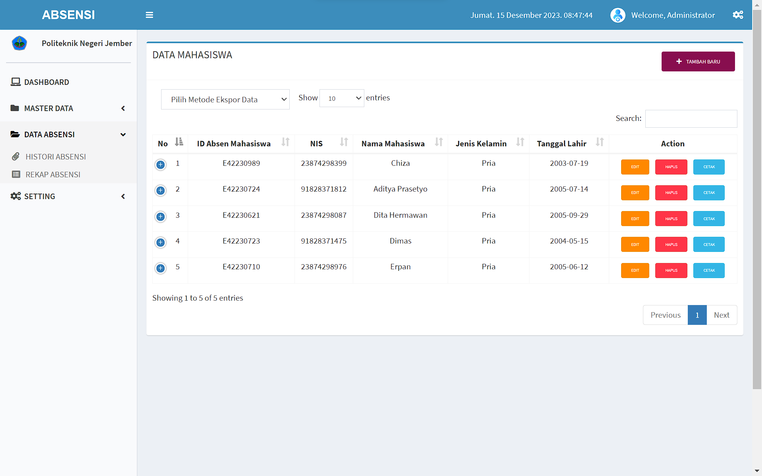The image size is (762, 476).
Task: Click Hapus for Chiza
Action: tap(671, 167)
